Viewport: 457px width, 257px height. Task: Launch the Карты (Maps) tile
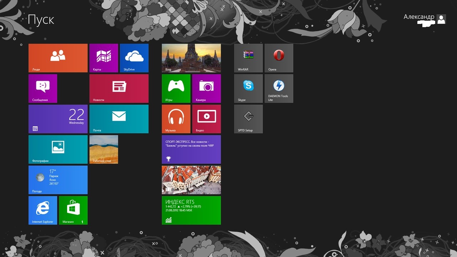pyautogui.click(x=104, y=58)
